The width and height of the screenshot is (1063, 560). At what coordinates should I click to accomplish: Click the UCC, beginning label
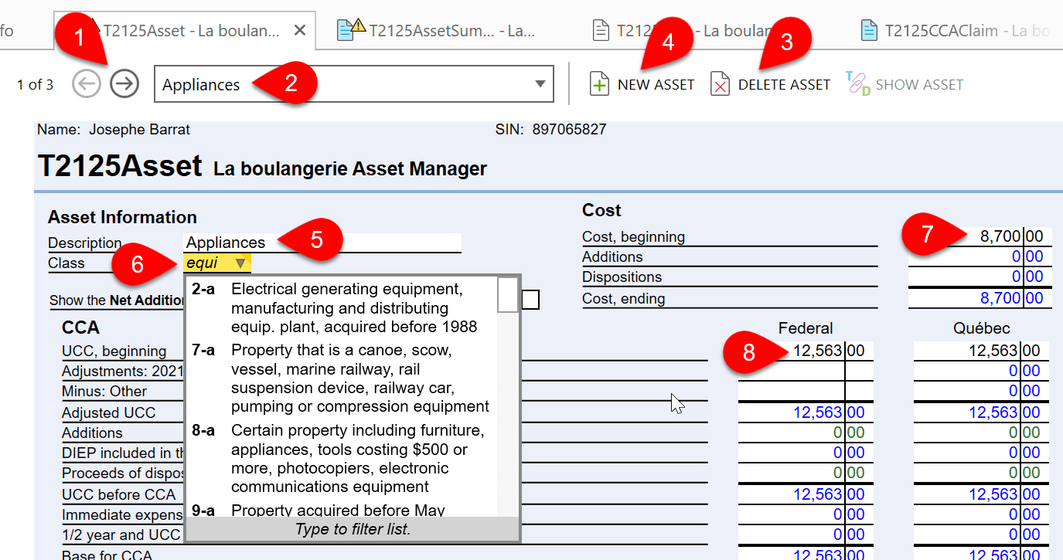114,351
